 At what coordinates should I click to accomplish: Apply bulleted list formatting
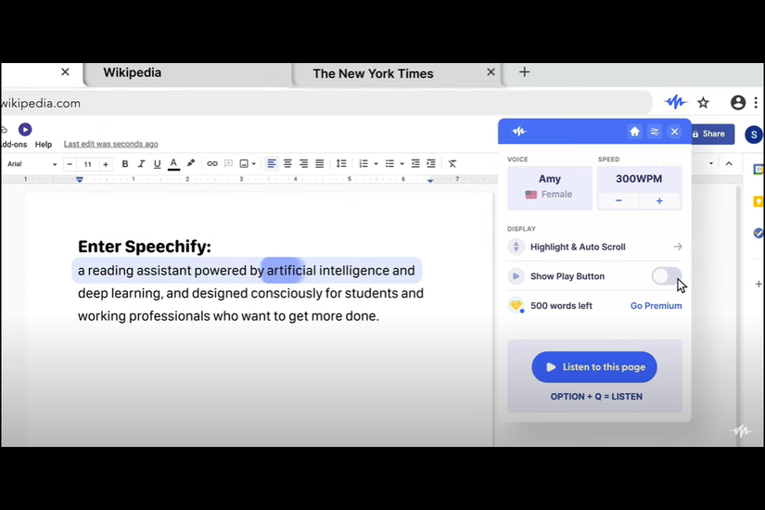coord(389,163)
